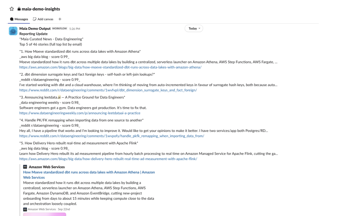The width and height of the screenshot is (341, 216).
Task: Open the reddit PK/FK remapping URL
Action: [112, 136]
